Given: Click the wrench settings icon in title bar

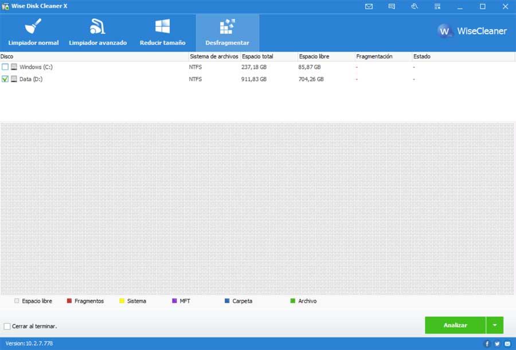Looking at the screenshot, I should tap(415, 6).
